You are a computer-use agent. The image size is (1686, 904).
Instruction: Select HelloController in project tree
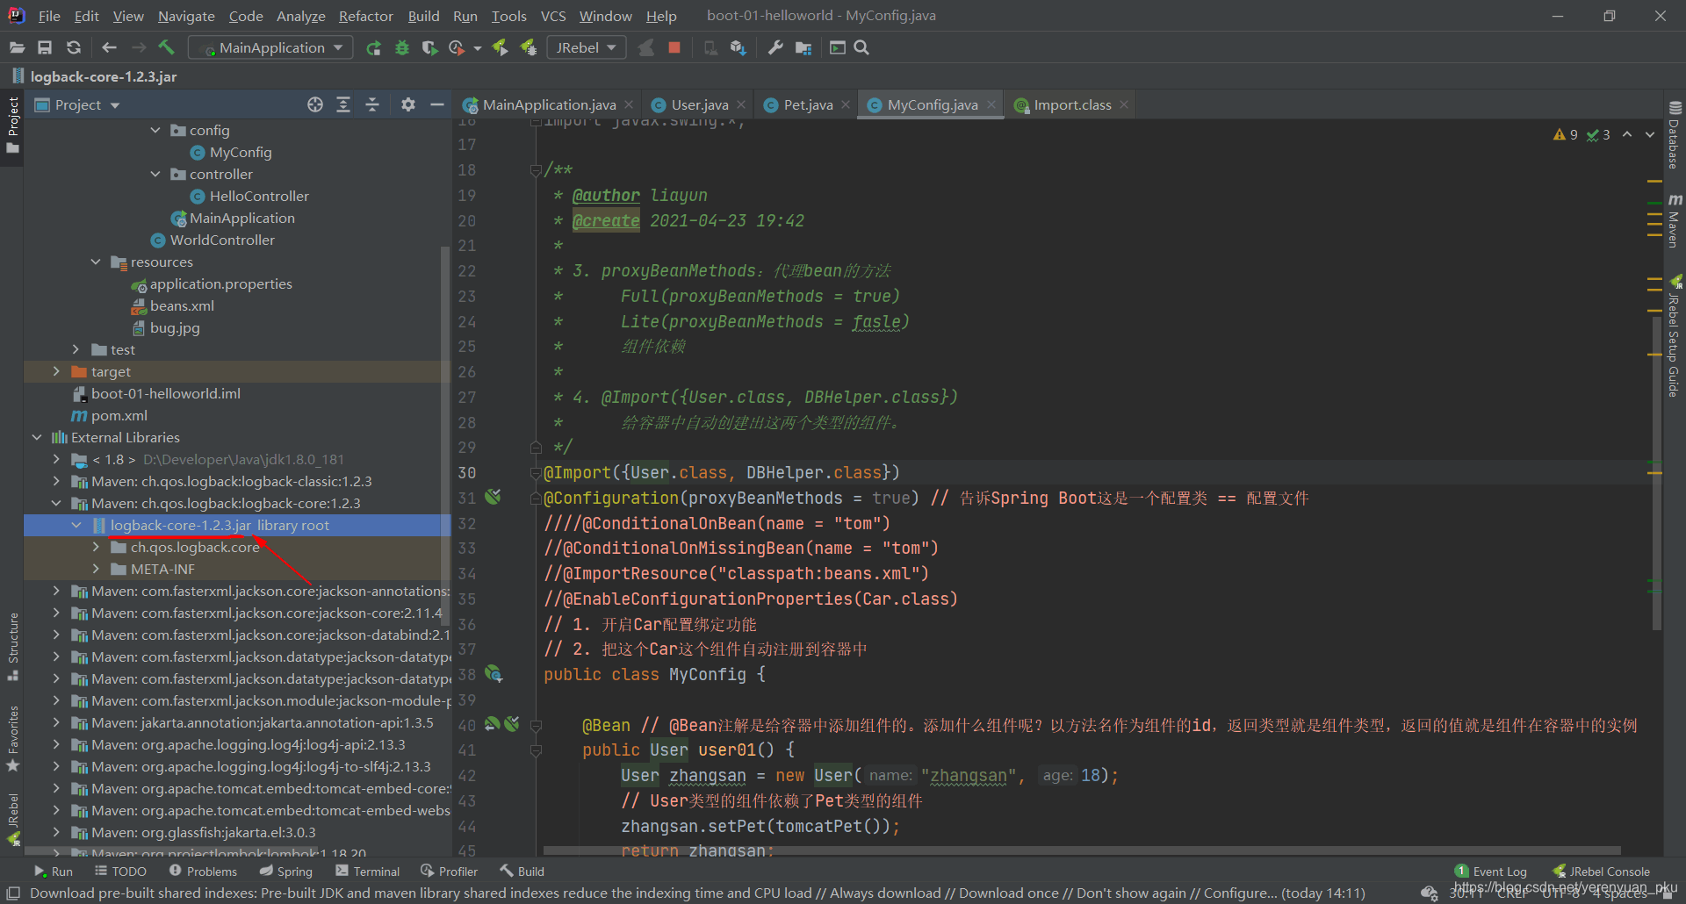click(x=259, y=196)
